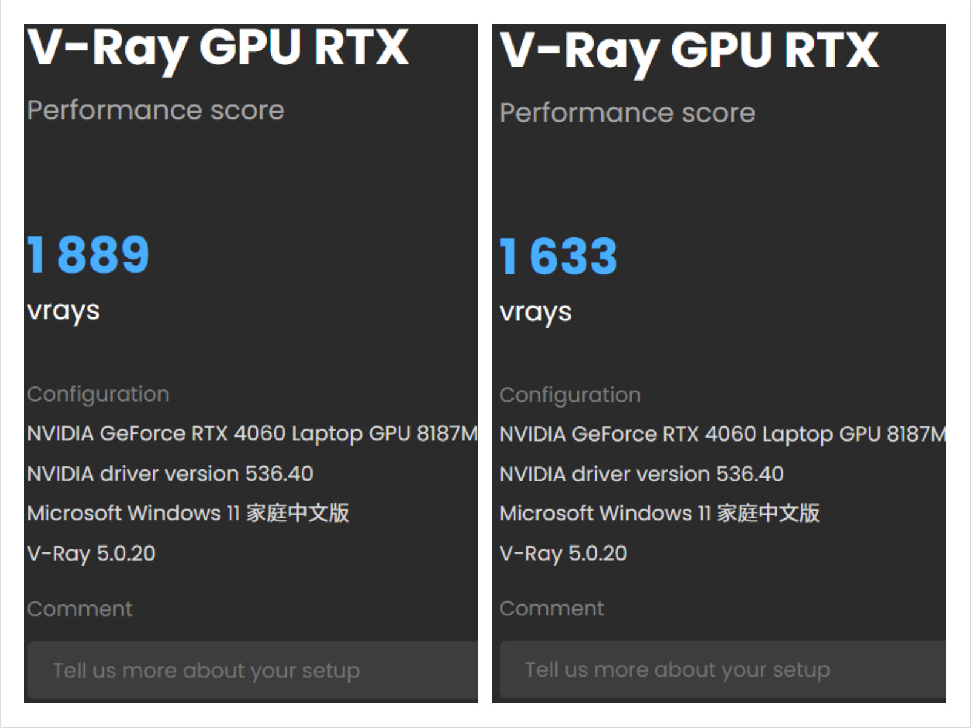Click the comment field under the 1 633 score
The height and width of the screenshot is (728, 971).
[722, 670]
